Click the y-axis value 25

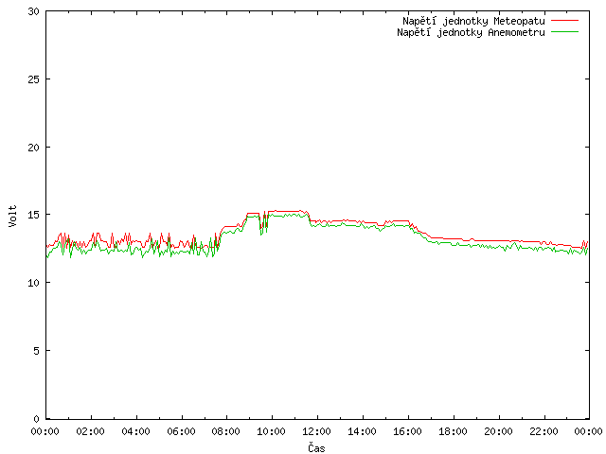tap(34, 79)
